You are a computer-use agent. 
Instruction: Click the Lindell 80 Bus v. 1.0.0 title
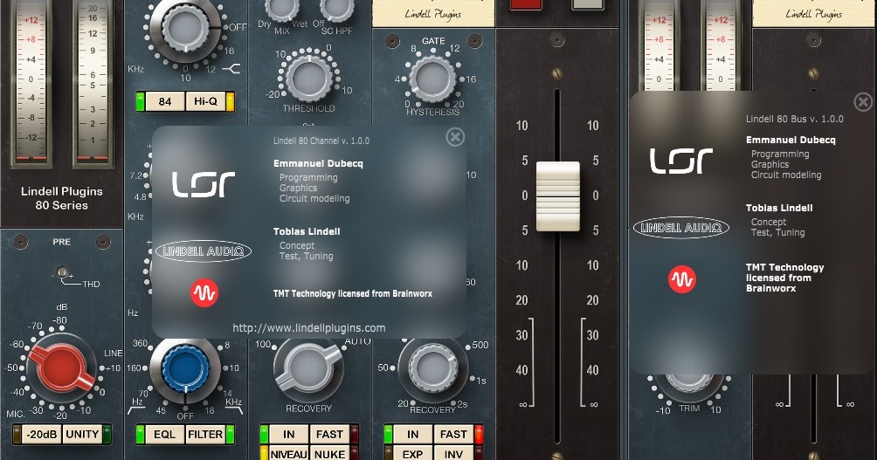click(794, 119)
